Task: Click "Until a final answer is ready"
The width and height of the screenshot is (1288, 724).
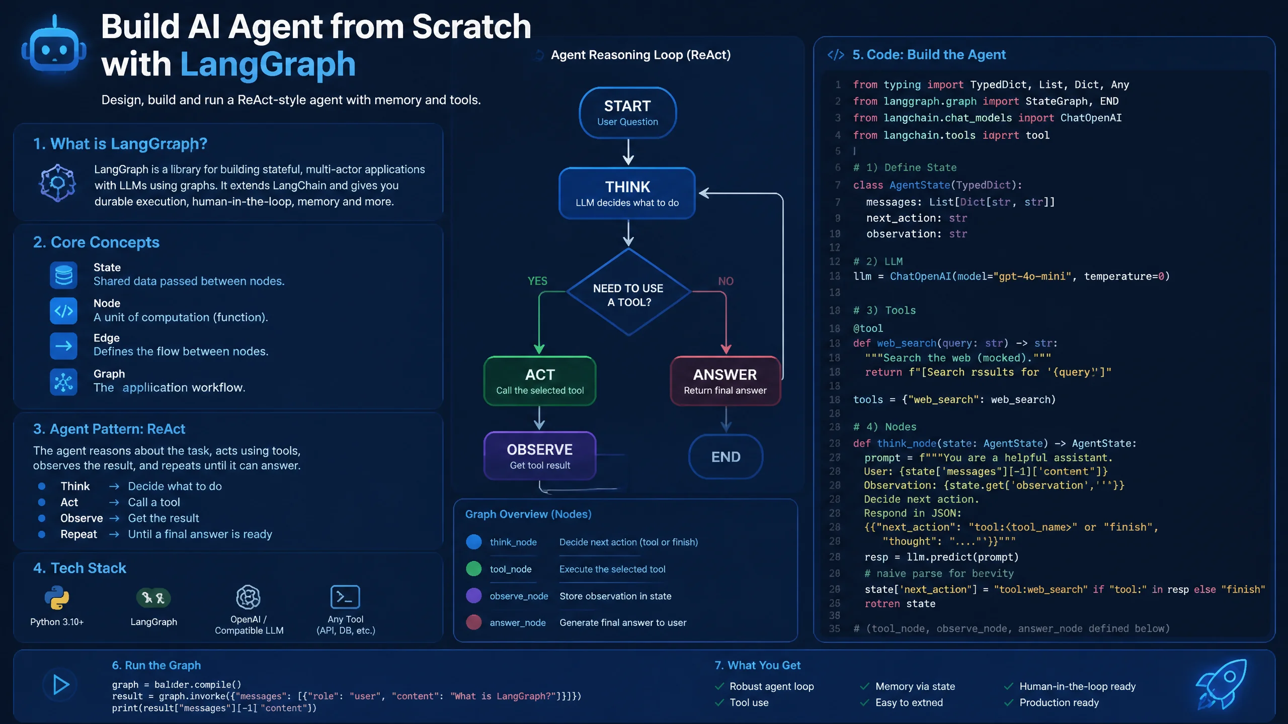Action: click(200, 534)
